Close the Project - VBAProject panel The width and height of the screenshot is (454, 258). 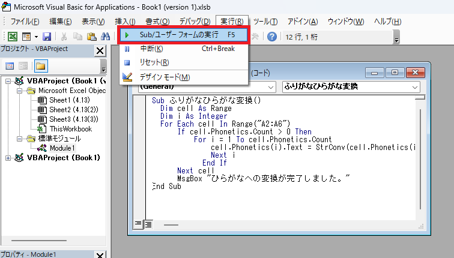click(100, 50)
